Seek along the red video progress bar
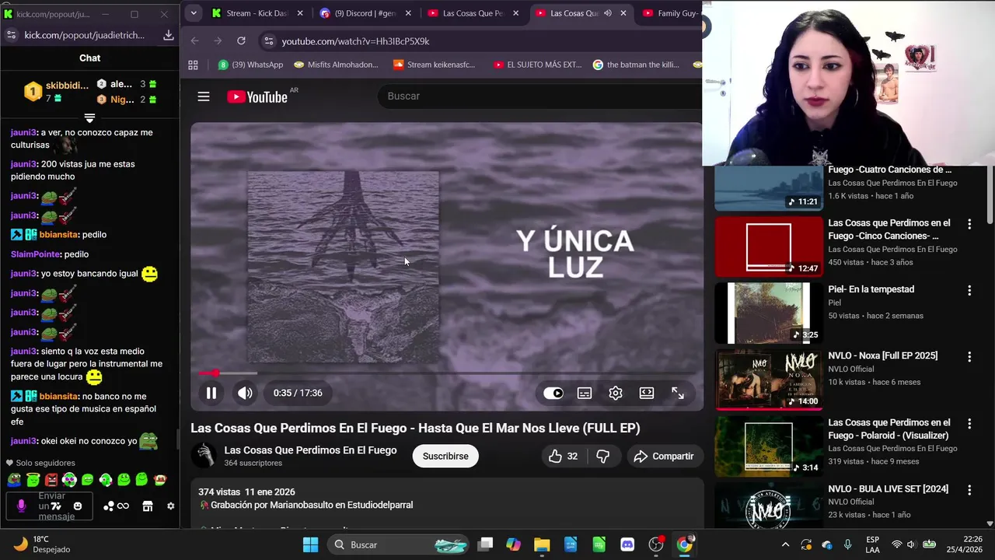995x560 pixels. point(447,373)
